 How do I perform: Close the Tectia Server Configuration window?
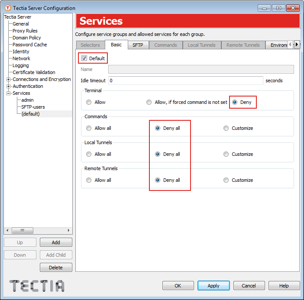point(293,8)
